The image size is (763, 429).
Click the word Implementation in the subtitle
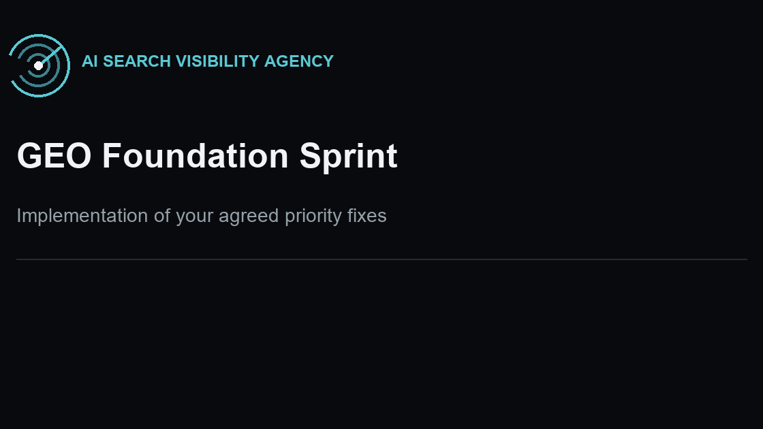82,216
